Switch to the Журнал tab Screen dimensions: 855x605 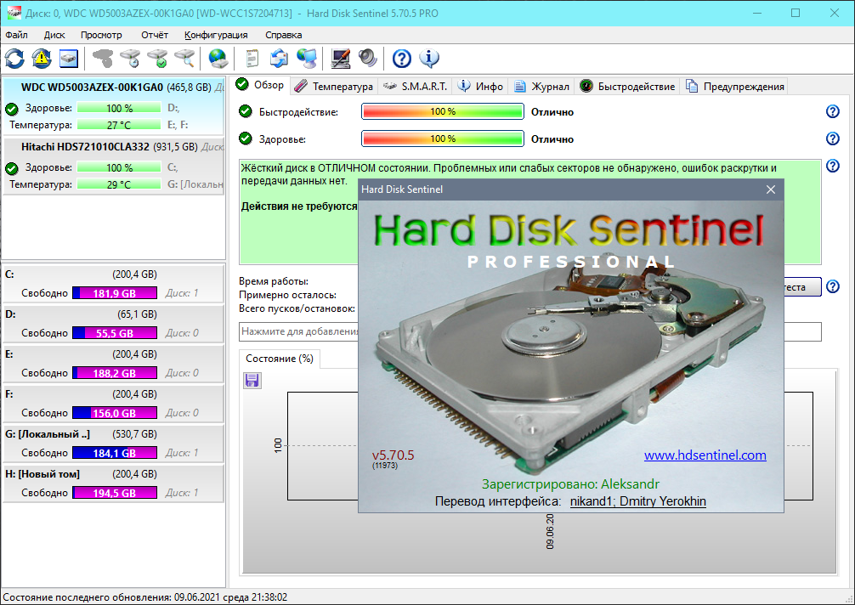click(x=541, y=86)
